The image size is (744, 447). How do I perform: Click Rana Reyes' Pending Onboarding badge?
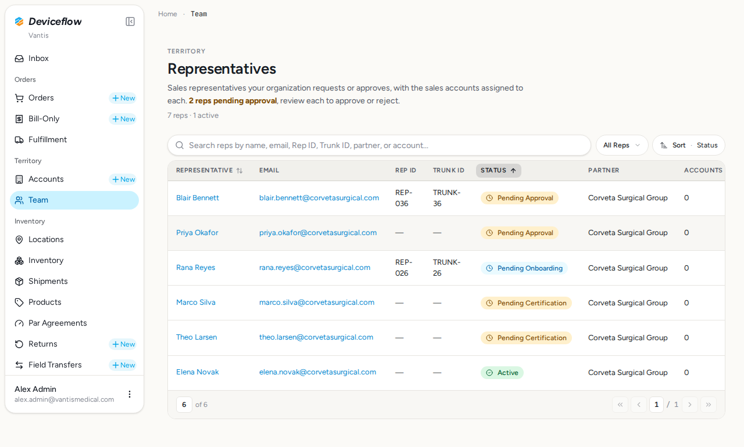[524, 268]
